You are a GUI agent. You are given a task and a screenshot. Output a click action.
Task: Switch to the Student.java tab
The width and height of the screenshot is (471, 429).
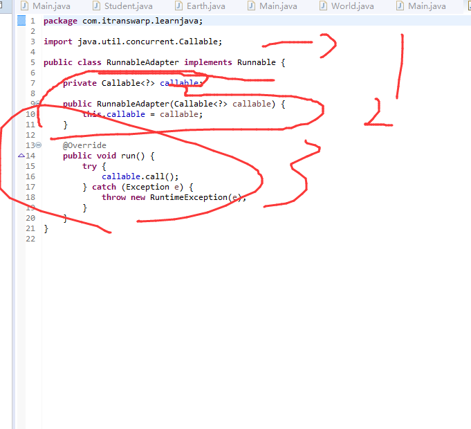122,6
